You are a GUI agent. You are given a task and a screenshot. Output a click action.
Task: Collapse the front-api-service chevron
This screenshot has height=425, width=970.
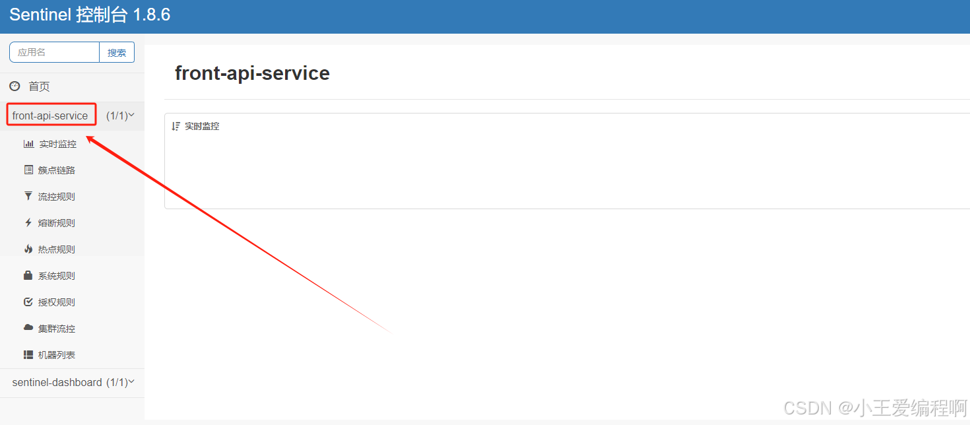(x=131, y=115)
